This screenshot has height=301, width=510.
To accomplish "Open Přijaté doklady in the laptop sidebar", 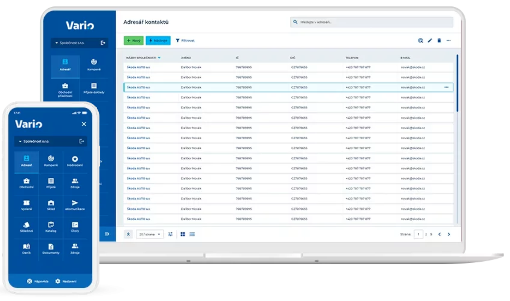I will pos(94,89).
